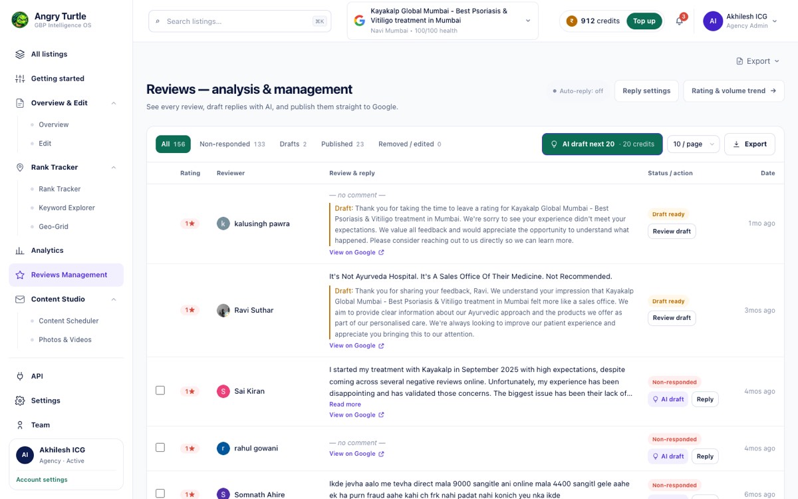Screen dimensions: 798x499
Task: Click the Reviews Management star icon
Action: (20, 275)
